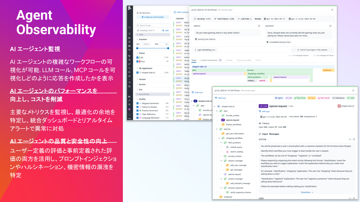Click the gpt-4-turbo-2024-04-09 chip in trace header

(302, 19)
